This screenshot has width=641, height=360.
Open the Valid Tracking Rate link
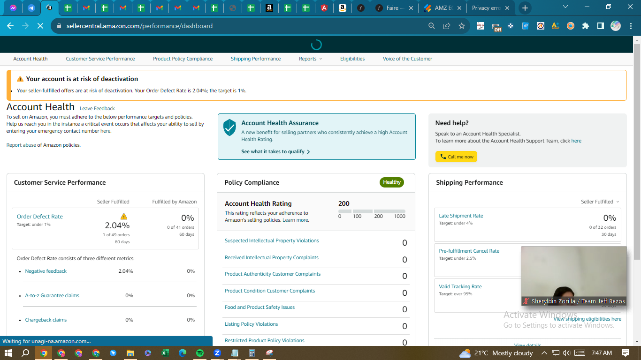460,286
